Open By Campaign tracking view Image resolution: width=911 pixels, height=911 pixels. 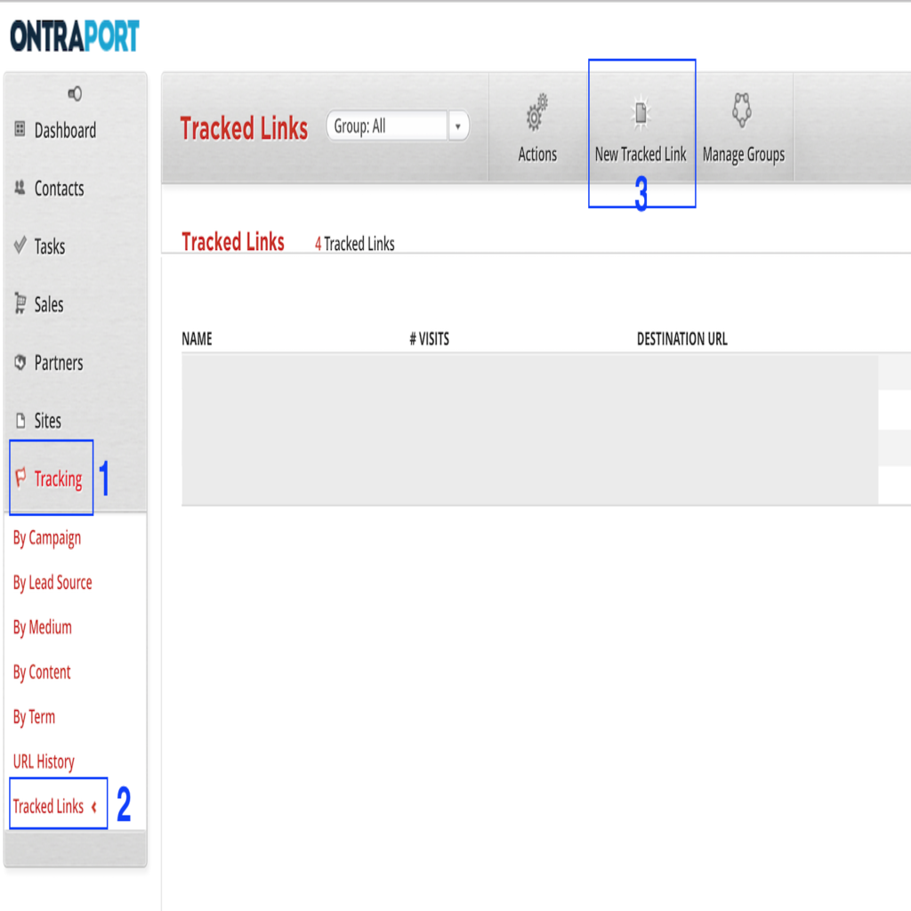point(46,538)
